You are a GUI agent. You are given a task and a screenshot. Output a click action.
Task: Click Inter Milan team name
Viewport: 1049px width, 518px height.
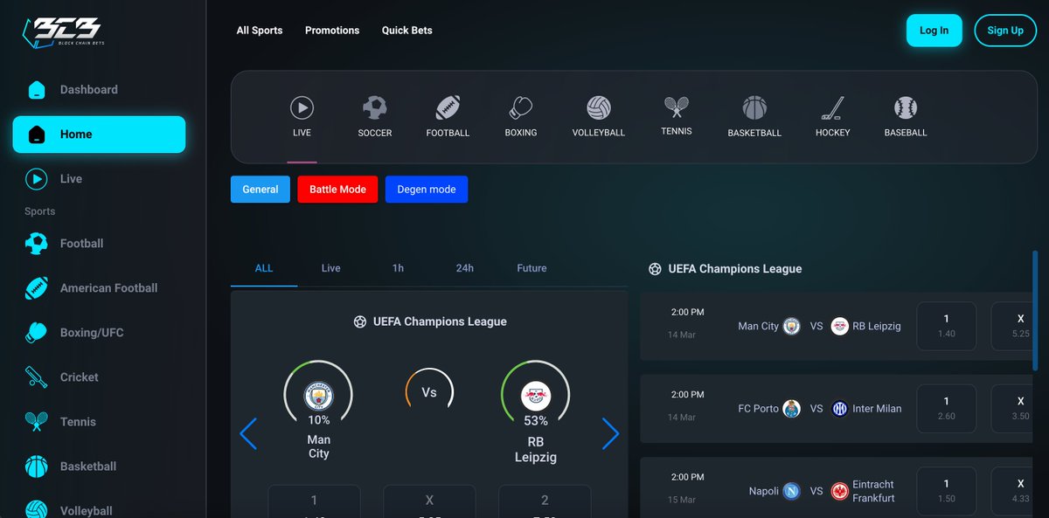[x=877, y=409]
